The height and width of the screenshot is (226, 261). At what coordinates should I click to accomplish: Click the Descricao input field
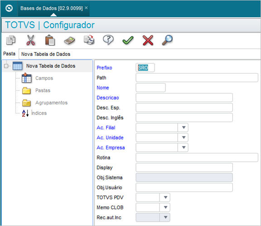click(x=184, y=98)
